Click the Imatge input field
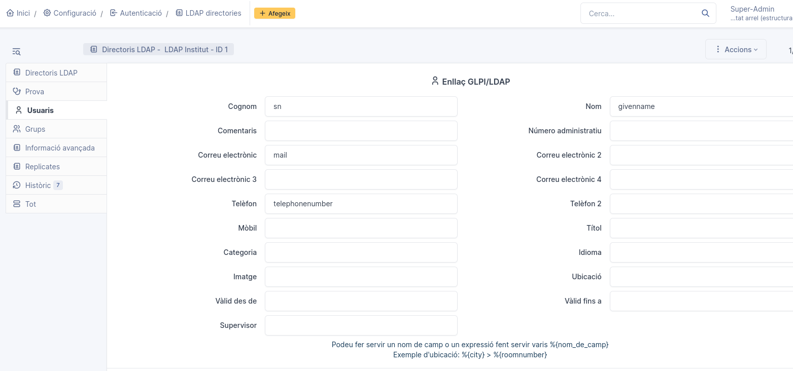This screenshot has width=793, height=371. pyautogui.click(x=361, y=277)
